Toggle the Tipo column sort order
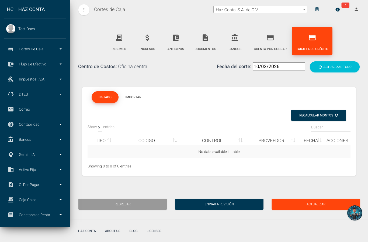This screenshot has height=242, width=368. coord(104,140)
